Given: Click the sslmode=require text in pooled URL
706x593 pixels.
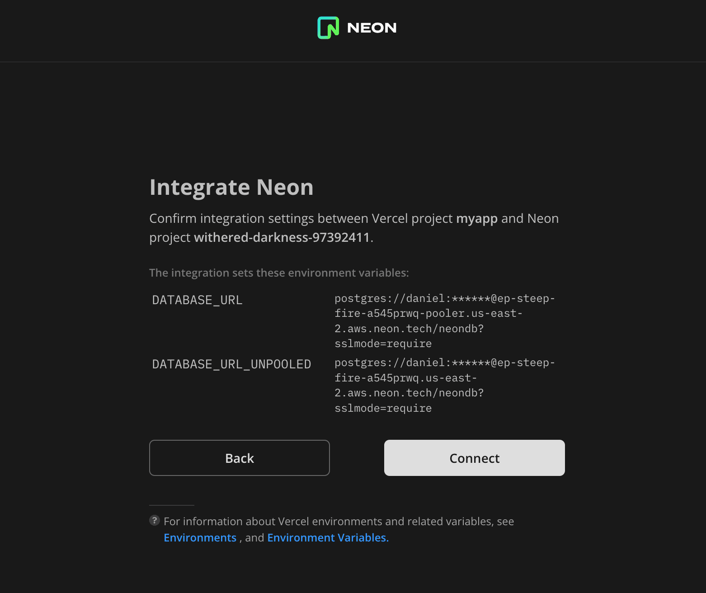Looking at the screenshot, I should click(x=383, y=344).
